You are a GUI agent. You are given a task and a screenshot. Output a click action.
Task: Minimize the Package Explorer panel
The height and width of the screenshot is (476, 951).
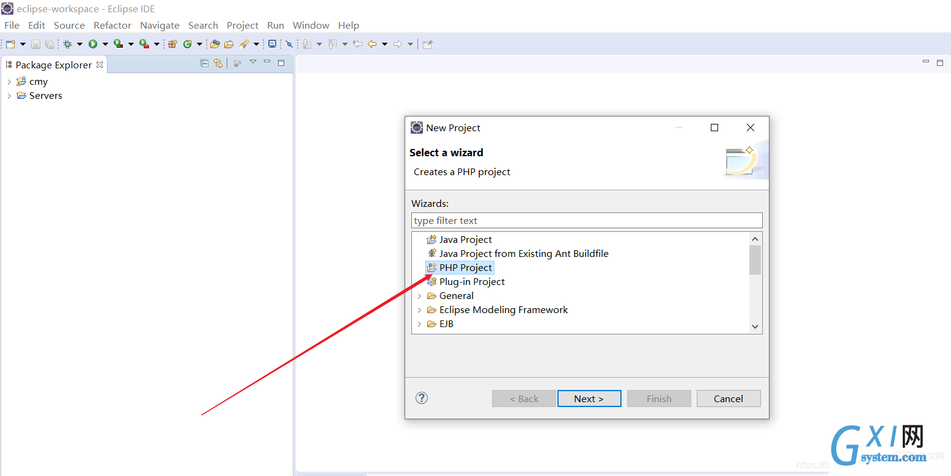click(x=267, y=62)
